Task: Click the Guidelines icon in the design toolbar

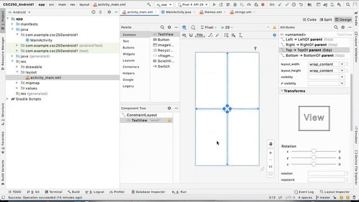Action: pyautogui.click(x=241, y=35)
